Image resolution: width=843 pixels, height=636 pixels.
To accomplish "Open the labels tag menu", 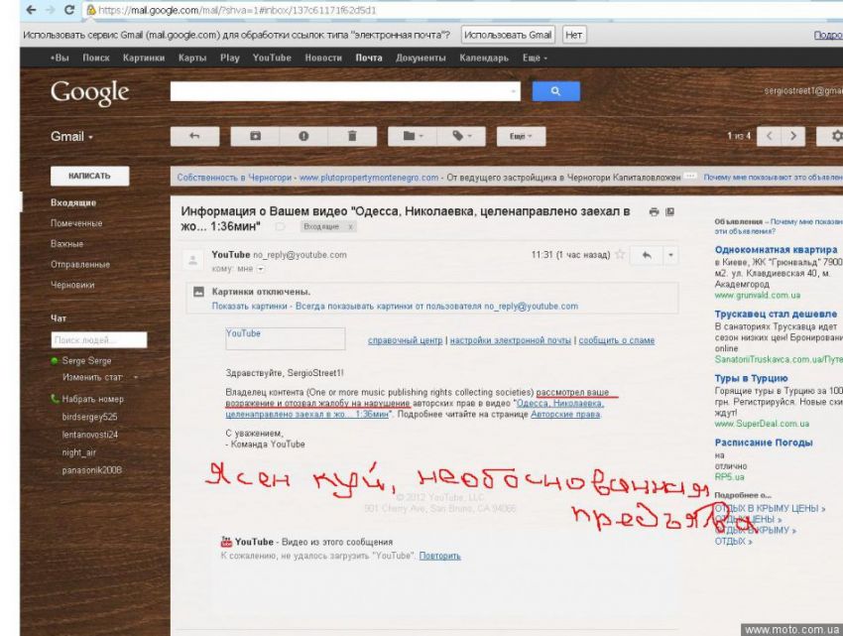I will 461,136.
